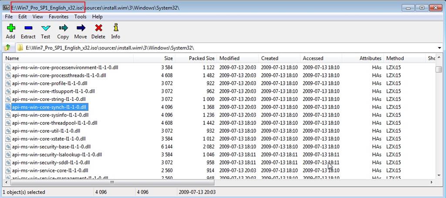Image resolution: width=446 pixels, height=198 pixels.
Task: Click packed size 1 046 cell
Action: [208, 155]
